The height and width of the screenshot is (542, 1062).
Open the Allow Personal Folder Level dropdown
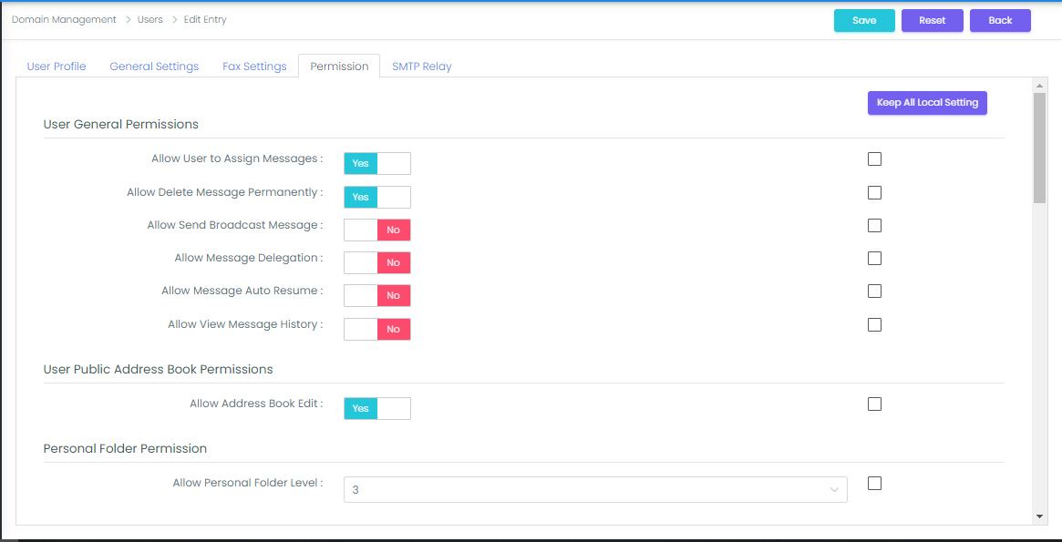pyautogui.click(x=595, y=490)
